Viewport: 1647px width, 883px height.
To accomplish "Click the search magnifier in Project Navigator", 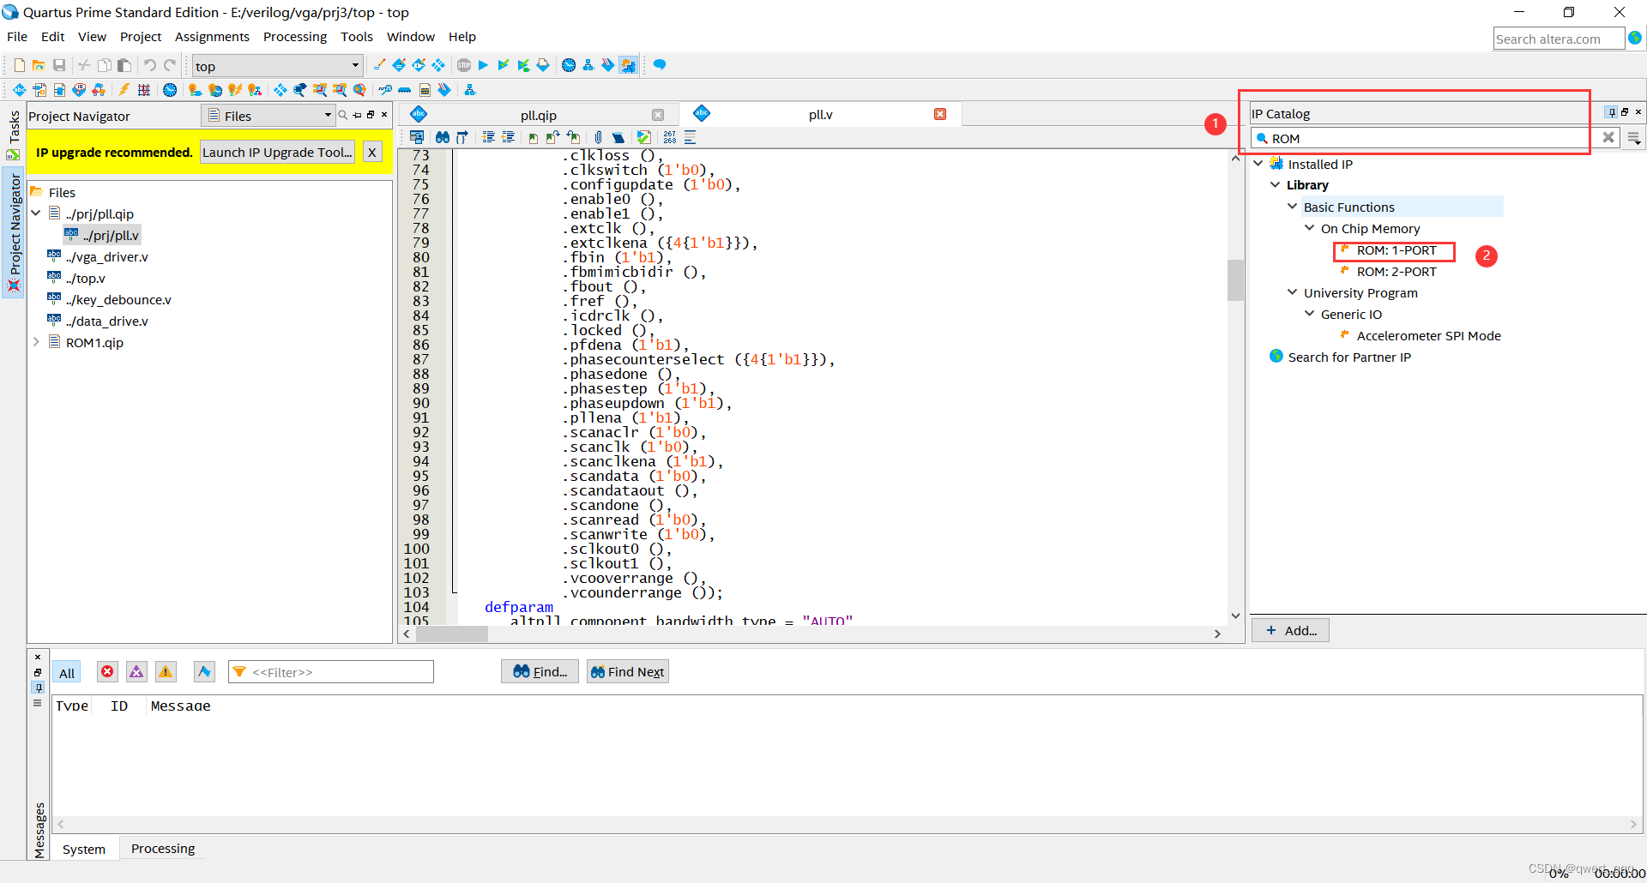I will [343, 115].
